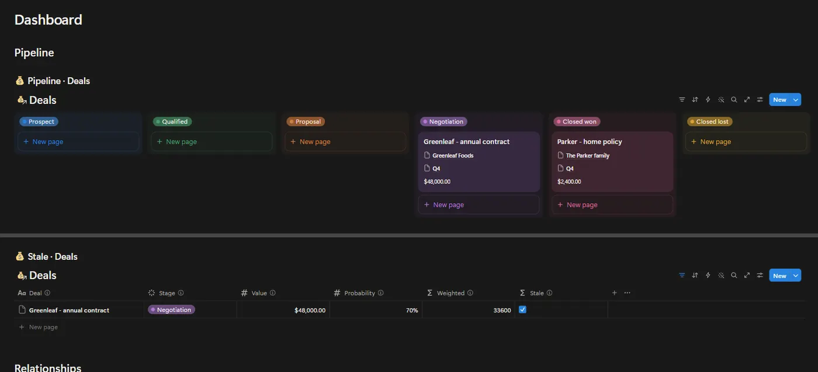This screenshot has height=372, width=818.
Task: Select the Proposal group header
Action: pos(306,121)
